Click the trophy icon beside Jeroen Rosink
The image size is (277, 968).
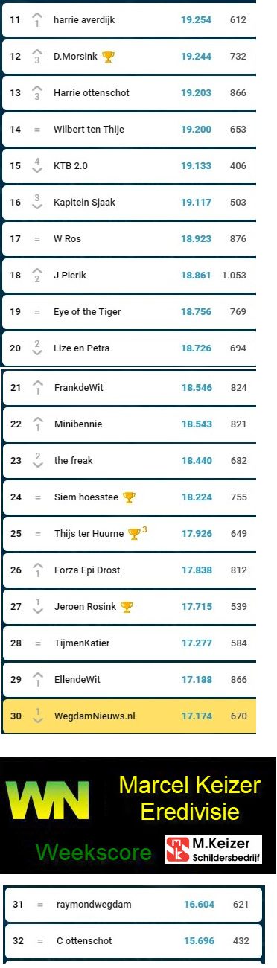(127, 607)
